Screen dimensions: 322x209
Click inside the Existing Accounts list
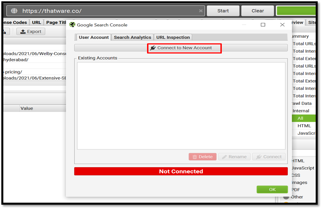point(181,106)
